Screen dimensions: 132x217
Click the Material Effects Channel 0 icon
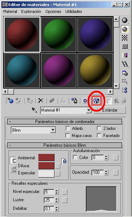click(x=85, y=101)
